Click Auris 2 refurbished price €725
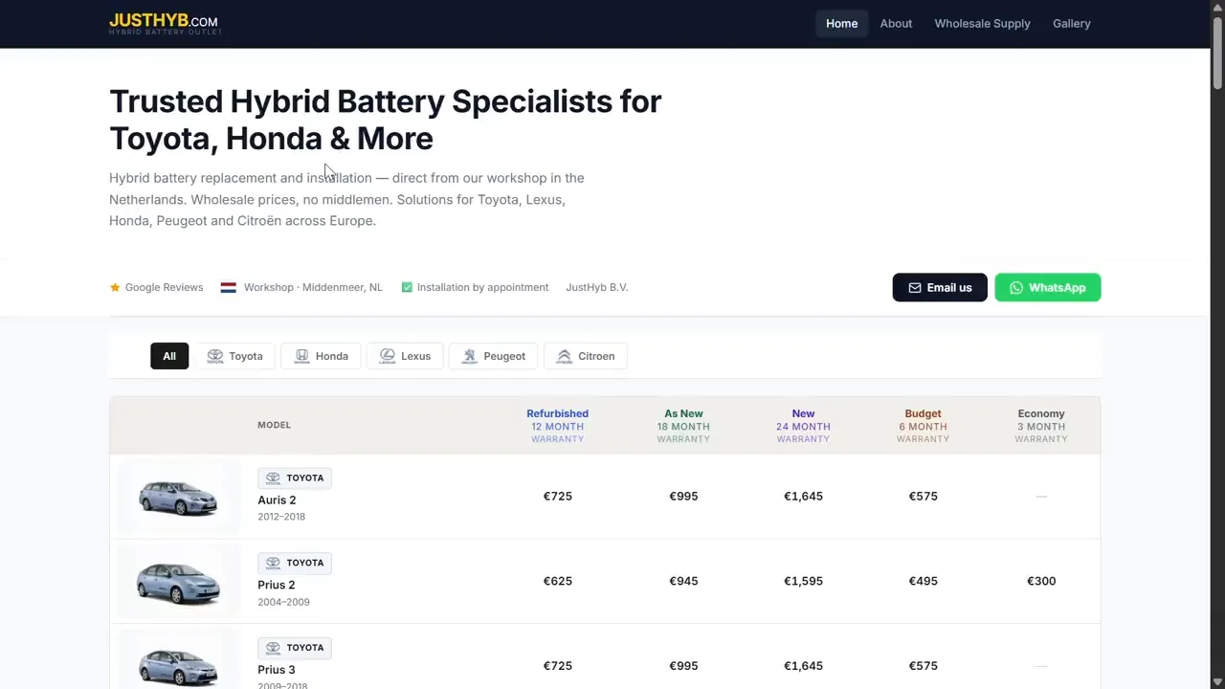Screen dimensions: 1225x689 pyautogui.click(x=557, y=496)
